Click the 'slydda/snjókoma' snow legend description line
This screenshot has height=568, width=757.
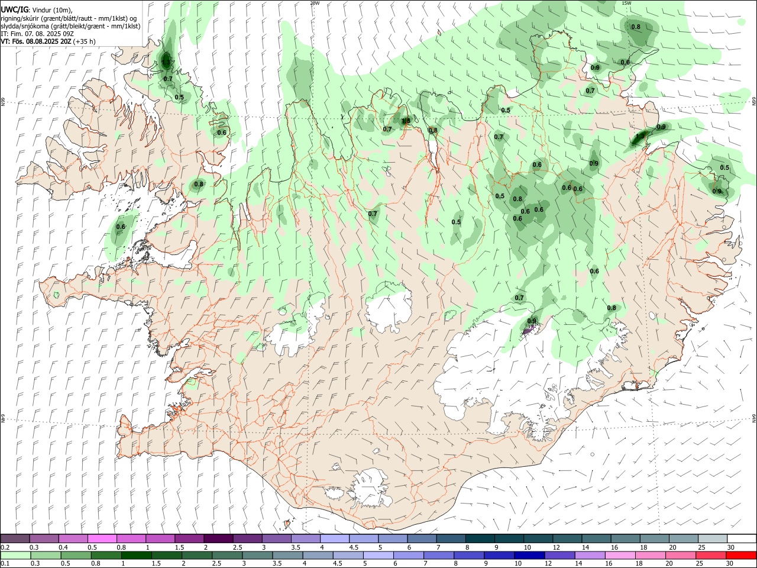click(70, 26)
